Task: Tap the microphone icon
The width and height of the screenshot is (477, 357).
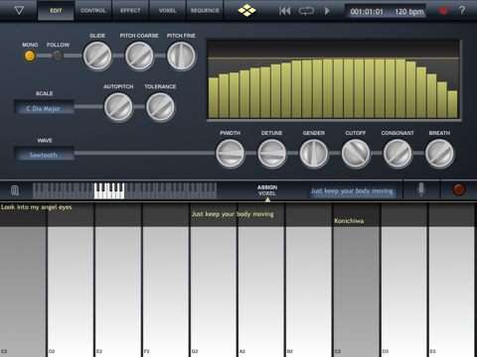Action: [x=421, y=189]
